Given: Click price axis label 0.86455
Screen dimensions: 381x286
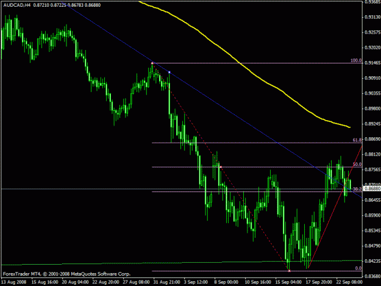Looking at the screenshot, I should 372,200.
